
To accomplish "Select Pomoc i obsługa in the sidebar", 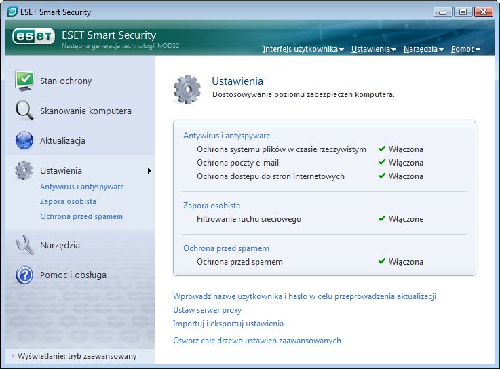I will pos(73,275).
